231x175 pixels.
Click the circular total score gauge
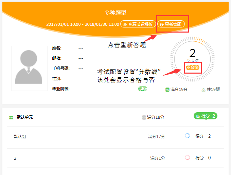[x=192, y=59]
